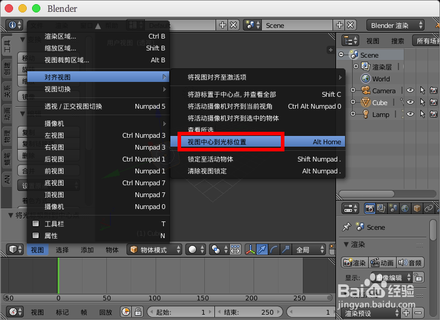Click the Camera object icon

coord(366,91)
